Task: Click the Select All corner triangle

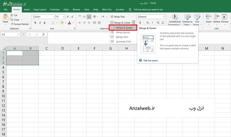Action: coord(4,48)
